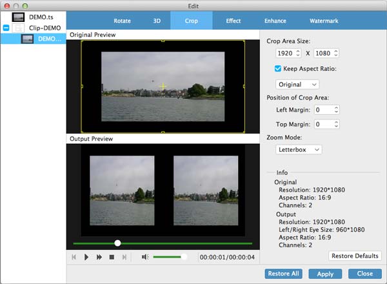Image resolution: width=387 pixels, height=284 pixels.
Task: Open the Watermark tab
Action: 324,21
